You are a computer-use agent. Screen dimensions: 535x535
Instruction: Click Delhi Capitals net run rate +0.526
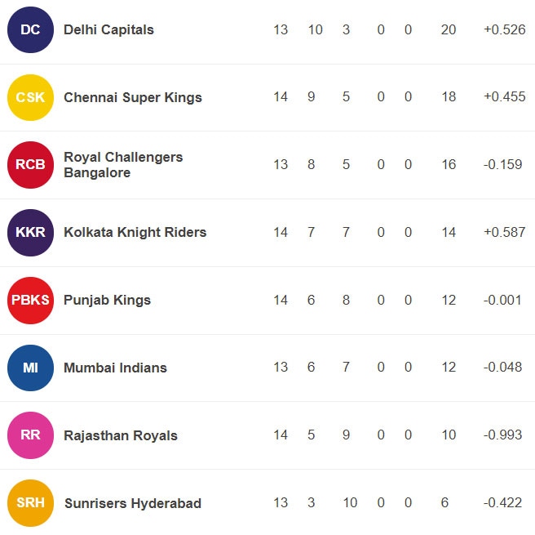pos(504,29)
